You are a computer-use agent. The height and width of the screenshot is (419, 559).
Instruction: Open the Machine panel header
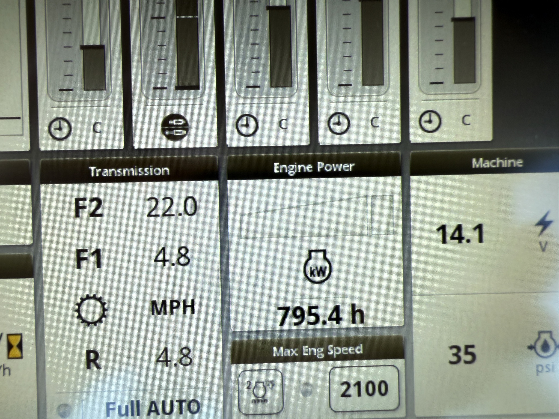497,163
